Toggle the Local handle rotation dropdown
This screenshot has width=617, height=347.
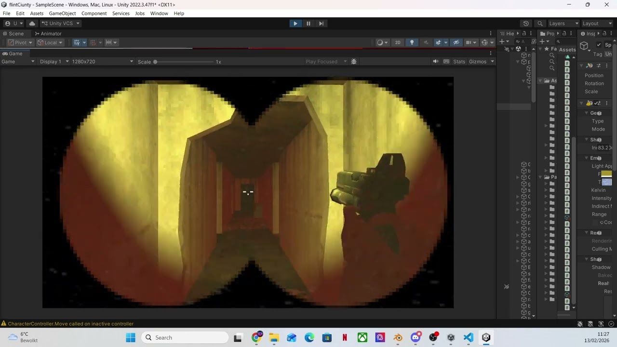(50, 42)
